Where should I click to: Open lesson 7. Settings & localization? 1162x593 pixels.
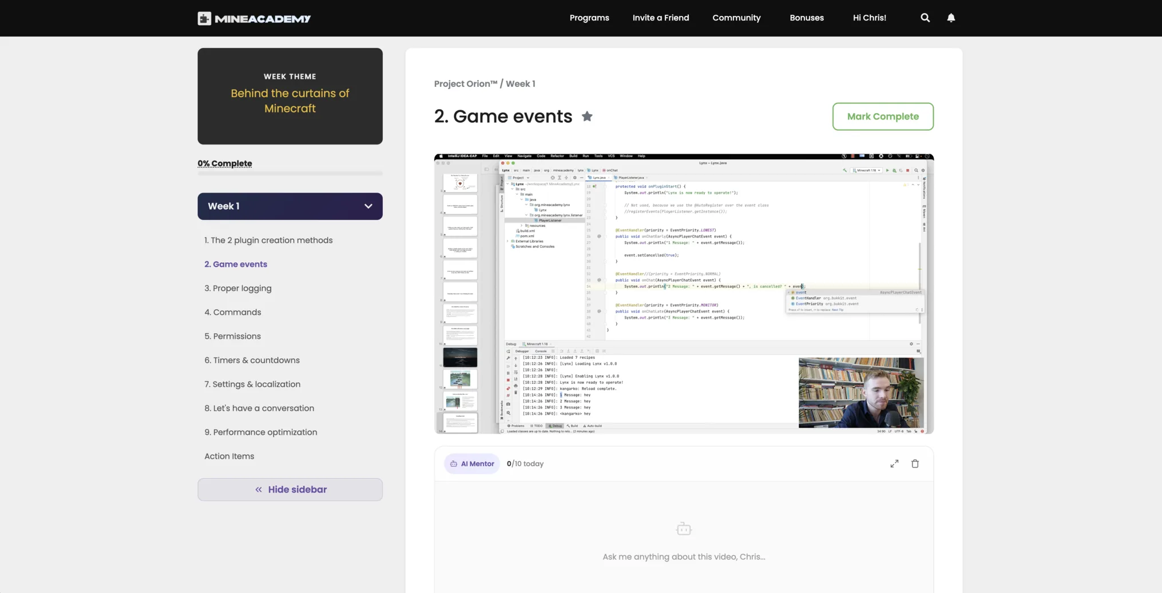(252, 384)
